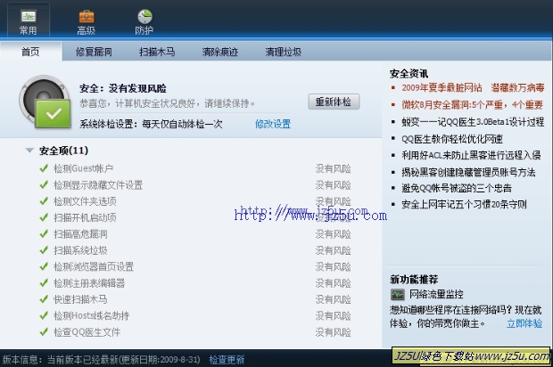Open news 2009年夏季最脏网站 潜藏数万病毒

point(473,87)
